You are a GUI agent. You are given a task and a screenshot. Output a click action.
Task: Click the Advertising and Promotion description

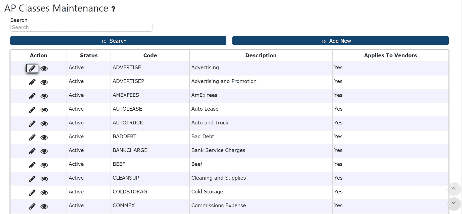click(x=224, y=81)
